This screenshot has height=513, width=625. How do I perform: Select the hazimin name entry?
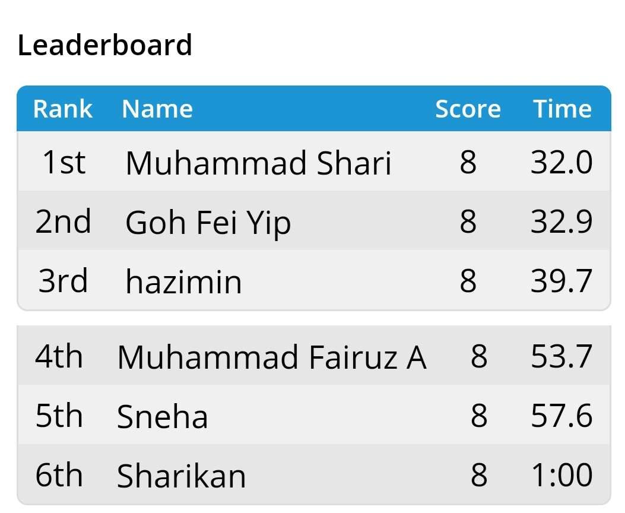pos(183,281)
